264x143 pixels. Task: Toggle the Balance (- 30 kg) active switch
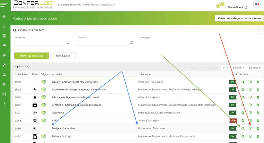233,136
